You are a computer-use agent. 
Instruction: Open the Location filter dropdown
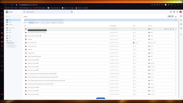click(x=61, y=23)
